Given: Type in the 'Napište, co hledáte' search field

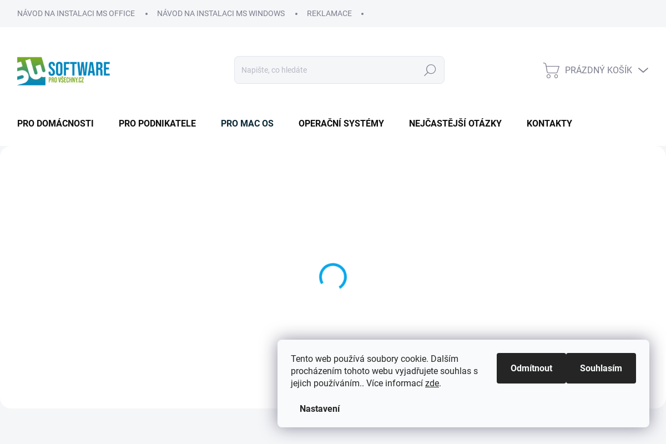Looking at the screenshot, I should point(327,70).
